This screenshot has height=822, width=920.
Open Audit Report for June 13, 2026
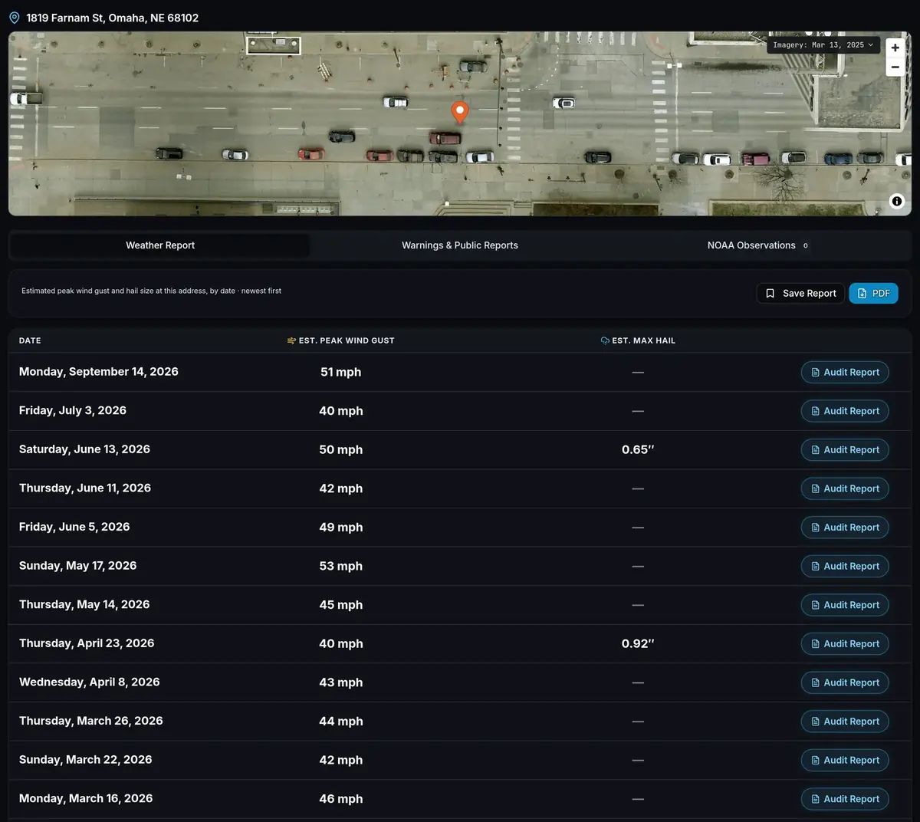(845, 449)
